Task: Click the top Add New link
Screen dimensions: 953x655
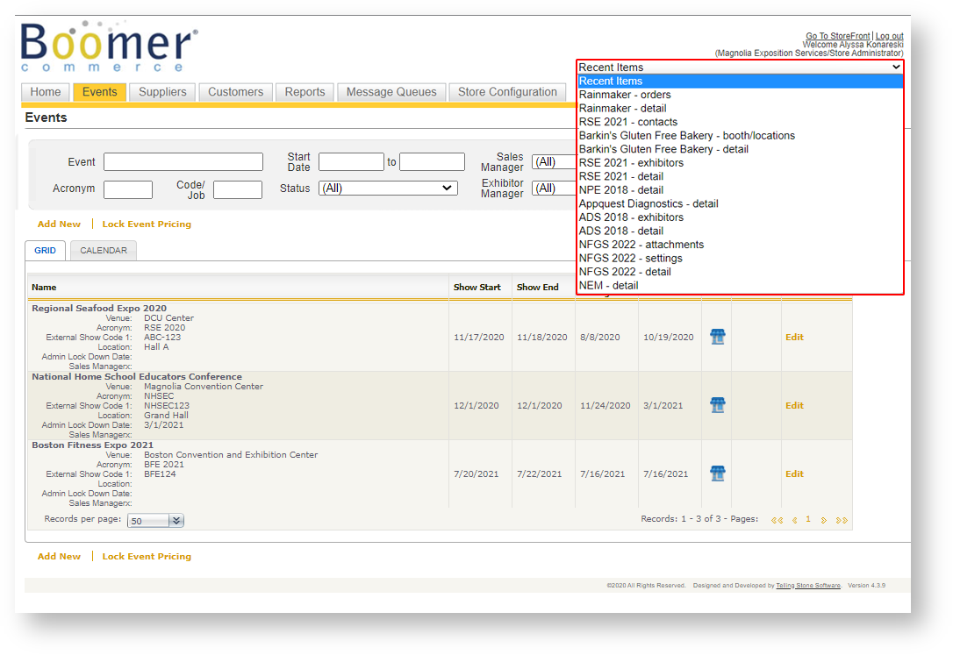Action: (59, 224)
